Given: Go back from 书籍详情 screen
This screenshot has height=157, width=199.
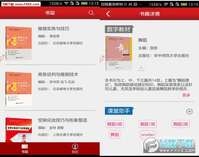Looking at the screenshot, I should tap(108, 14).
